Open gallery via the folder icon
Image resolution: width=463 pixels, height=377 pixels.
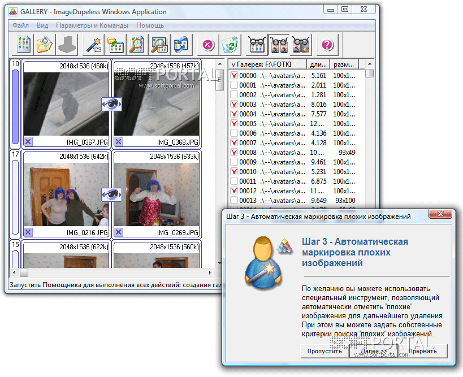pyautogui.click(x=45, y=45)
